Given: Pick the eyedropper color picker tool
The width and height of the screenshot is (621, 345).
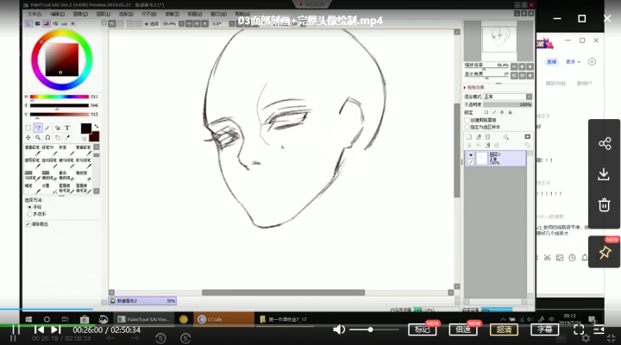Looking at the screenshot, I should click(67, 137).
